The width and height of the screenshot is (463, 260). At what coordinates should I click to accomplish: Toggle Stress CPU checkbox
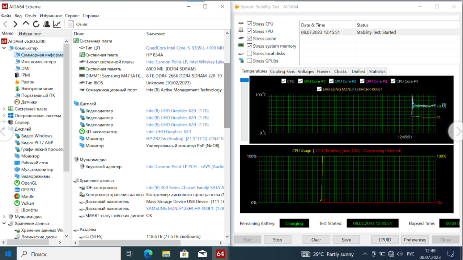point(250,24)
